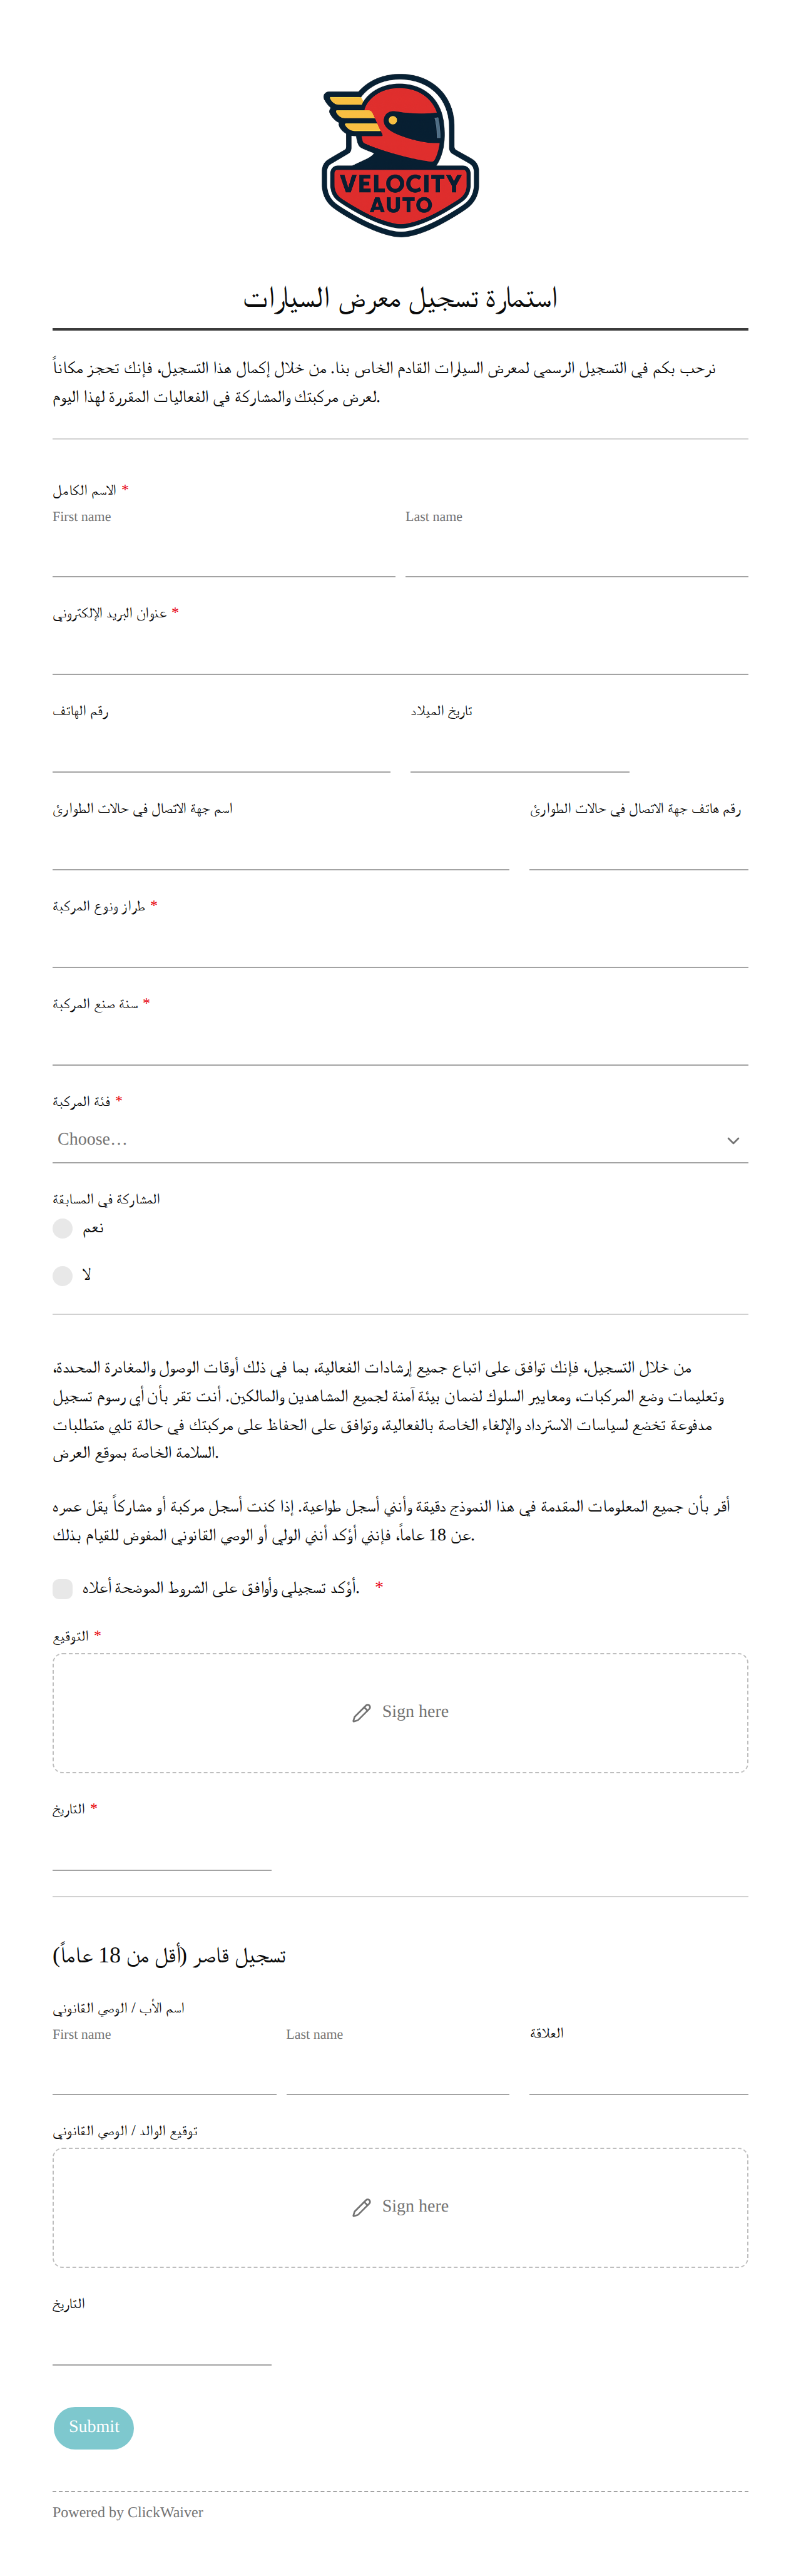Select the لا competition radio button

tap(63, 1275)
